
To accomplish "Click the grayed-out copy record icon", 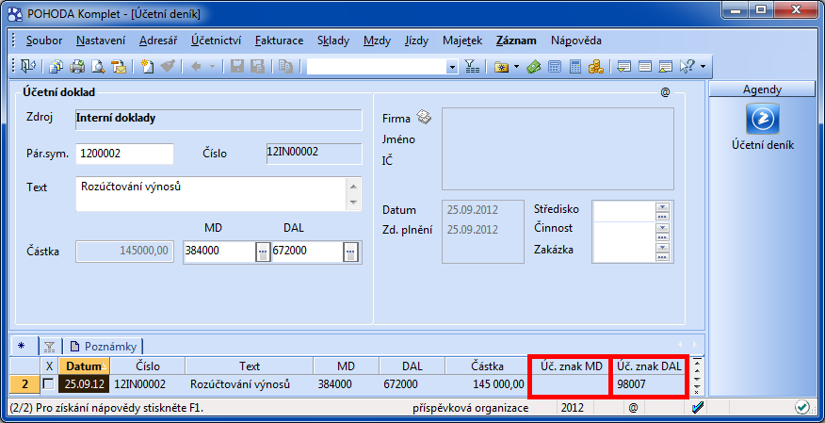I will 285,67.
